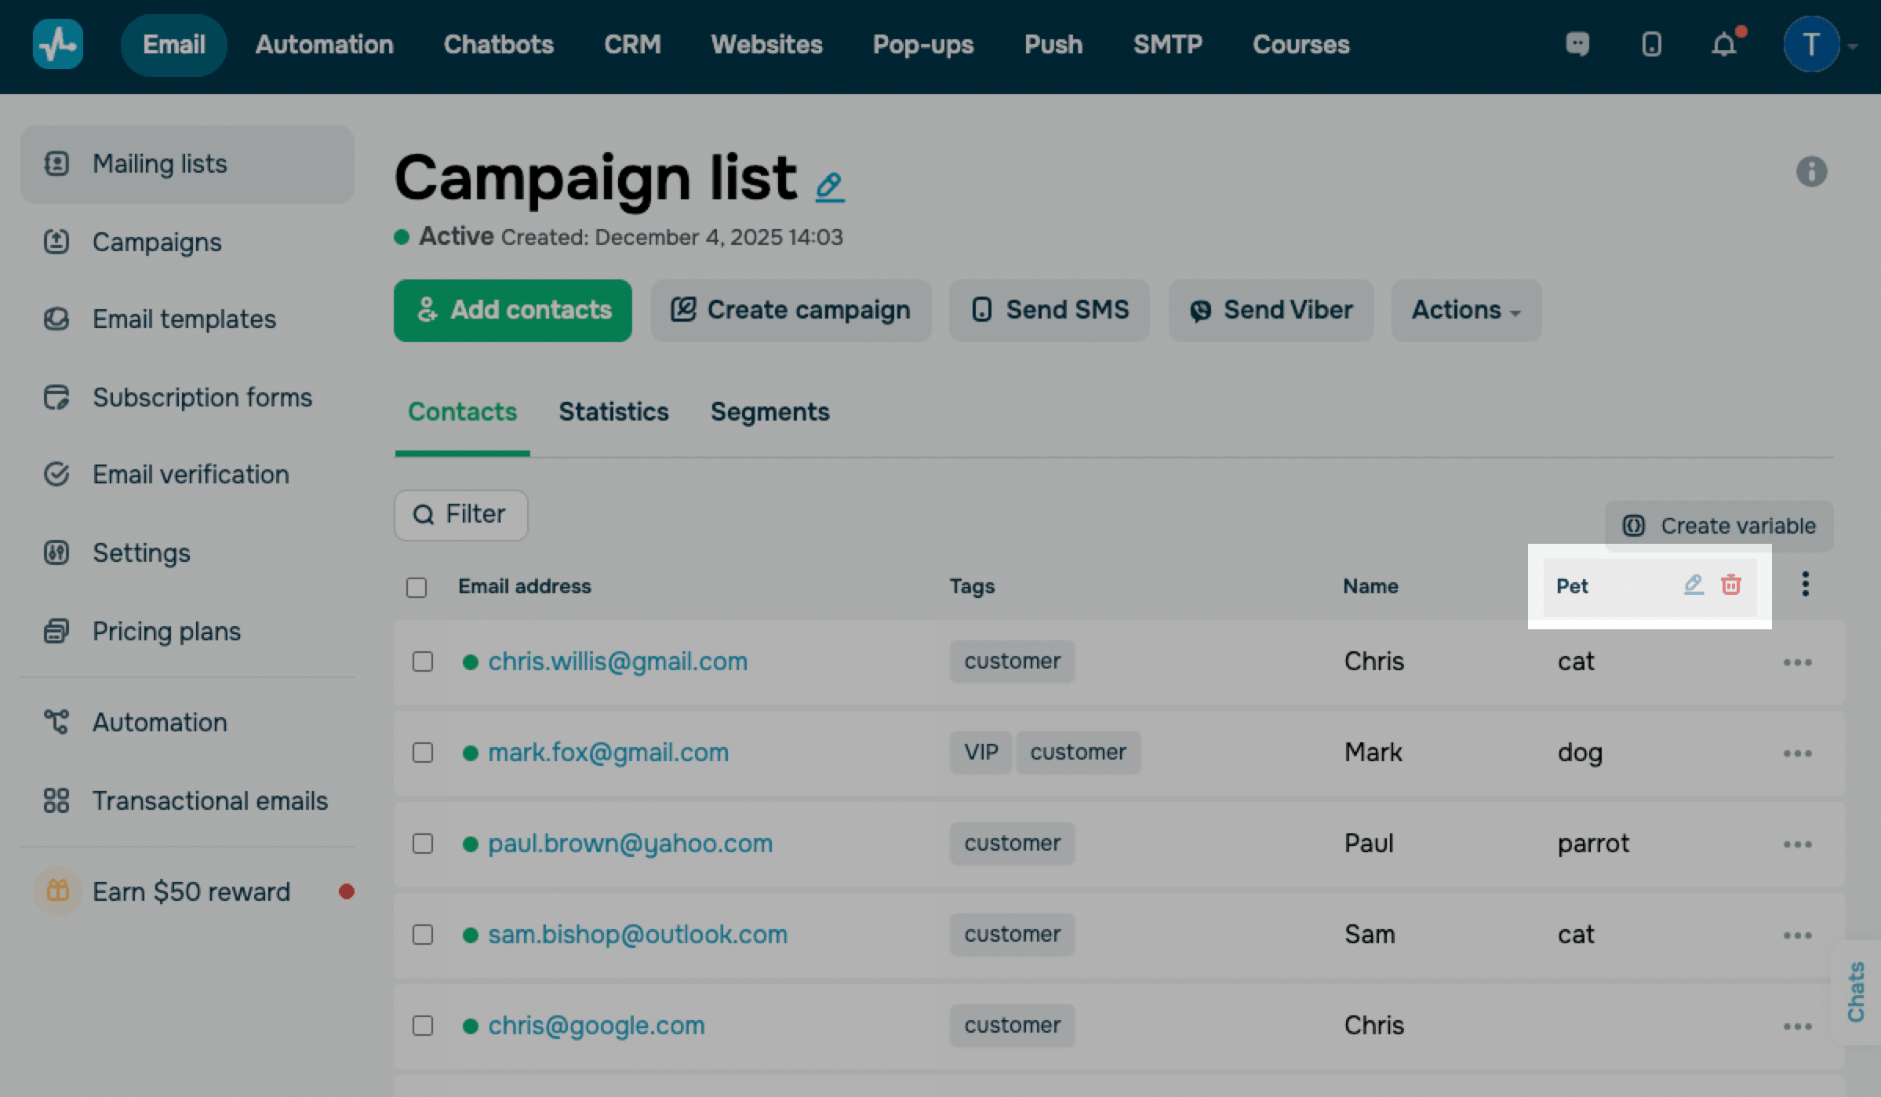This screenshot has width=1881, height=1097.
Task: Click the info icon at top right
Action: 1811,171
